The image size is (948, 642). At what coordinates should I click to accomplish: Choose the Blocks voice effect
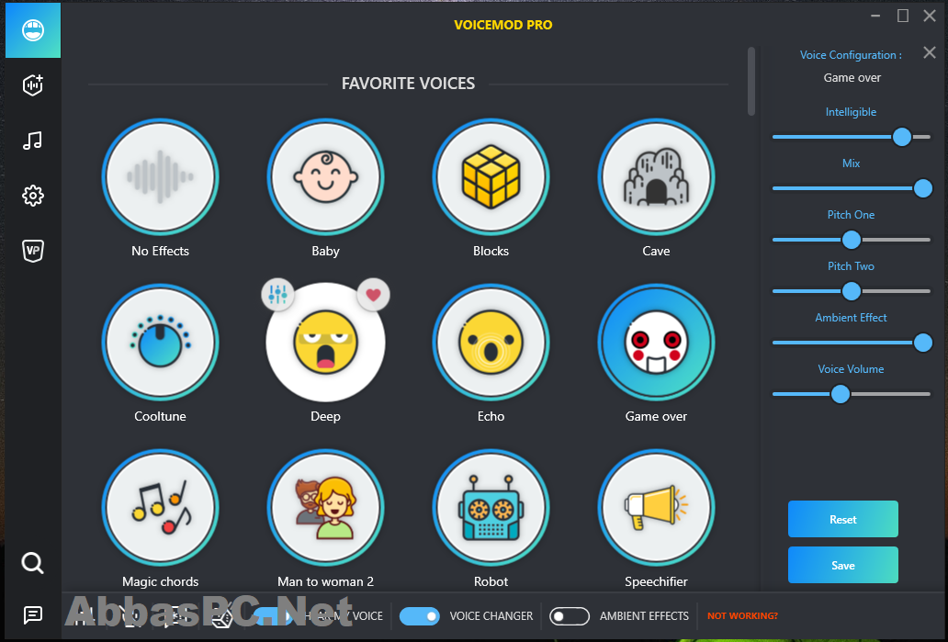[x=491, y=177]
